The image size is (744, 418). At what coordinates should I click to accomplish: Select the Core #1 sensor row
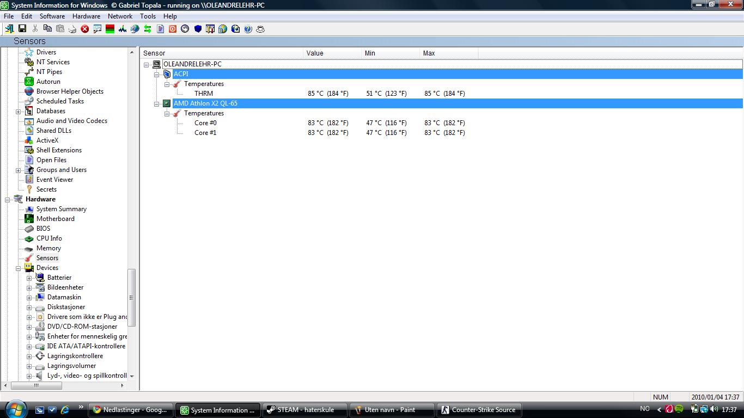pyautogui.click(x=441, y=133)
